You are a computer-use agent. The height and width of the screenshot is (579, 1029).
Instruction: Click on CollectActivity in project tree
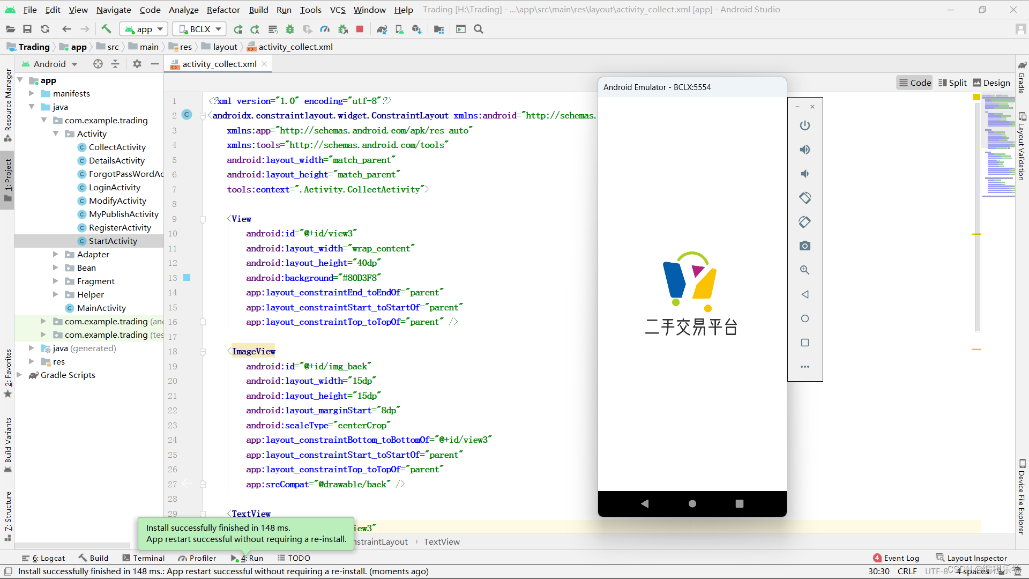[117, 147]
